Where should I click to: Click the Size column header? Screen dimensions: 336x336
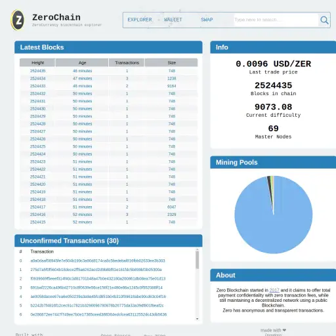171,62
